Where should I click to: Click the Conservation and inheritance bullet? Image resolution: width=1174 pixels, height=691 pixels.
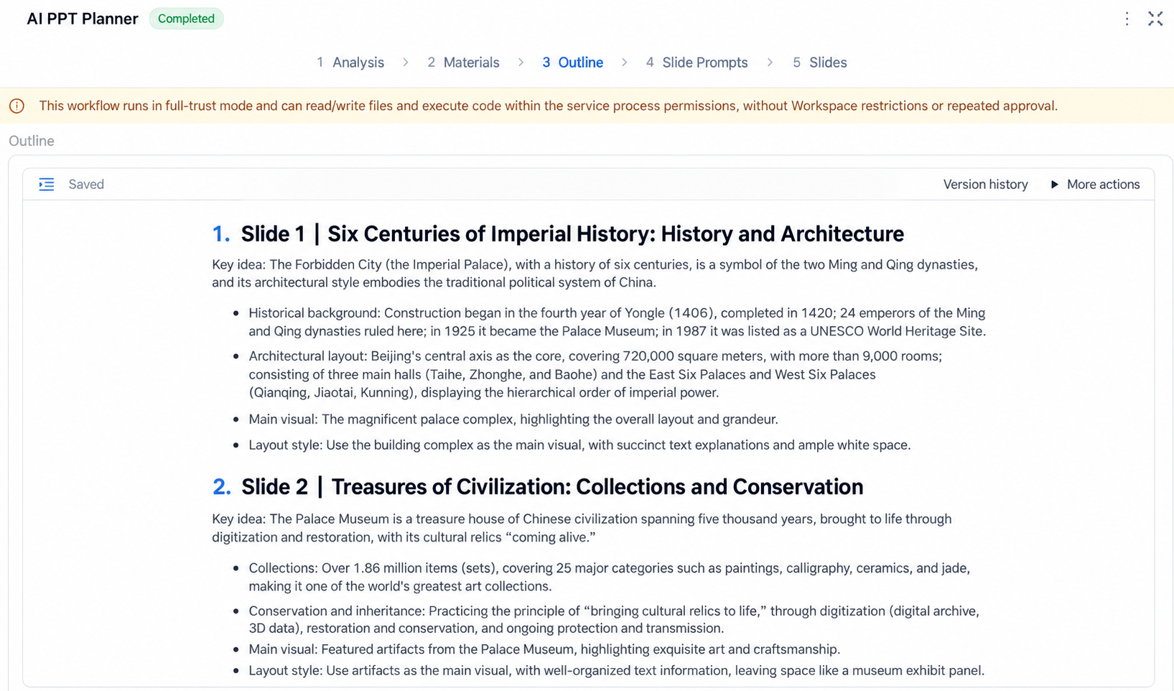pos(614,619)
